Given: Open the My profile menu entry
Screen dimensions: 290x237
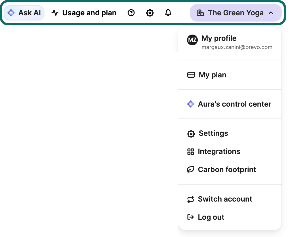Looking at the screenshot, I should (x=219, y=39).
